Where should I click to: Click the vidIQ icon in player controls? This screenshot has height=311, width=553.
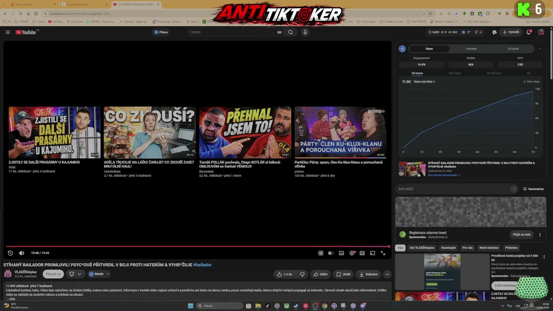321,253
